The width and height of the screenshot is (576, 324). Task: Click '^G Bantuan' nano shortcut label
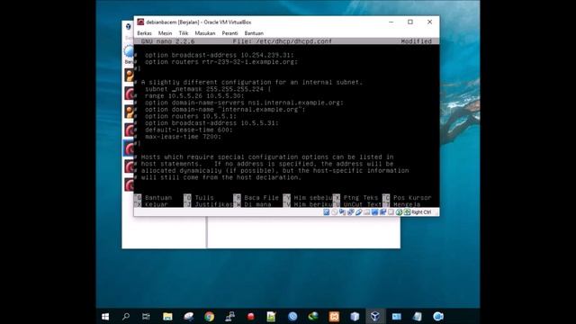pyautogui.click(x=153, y=198)
